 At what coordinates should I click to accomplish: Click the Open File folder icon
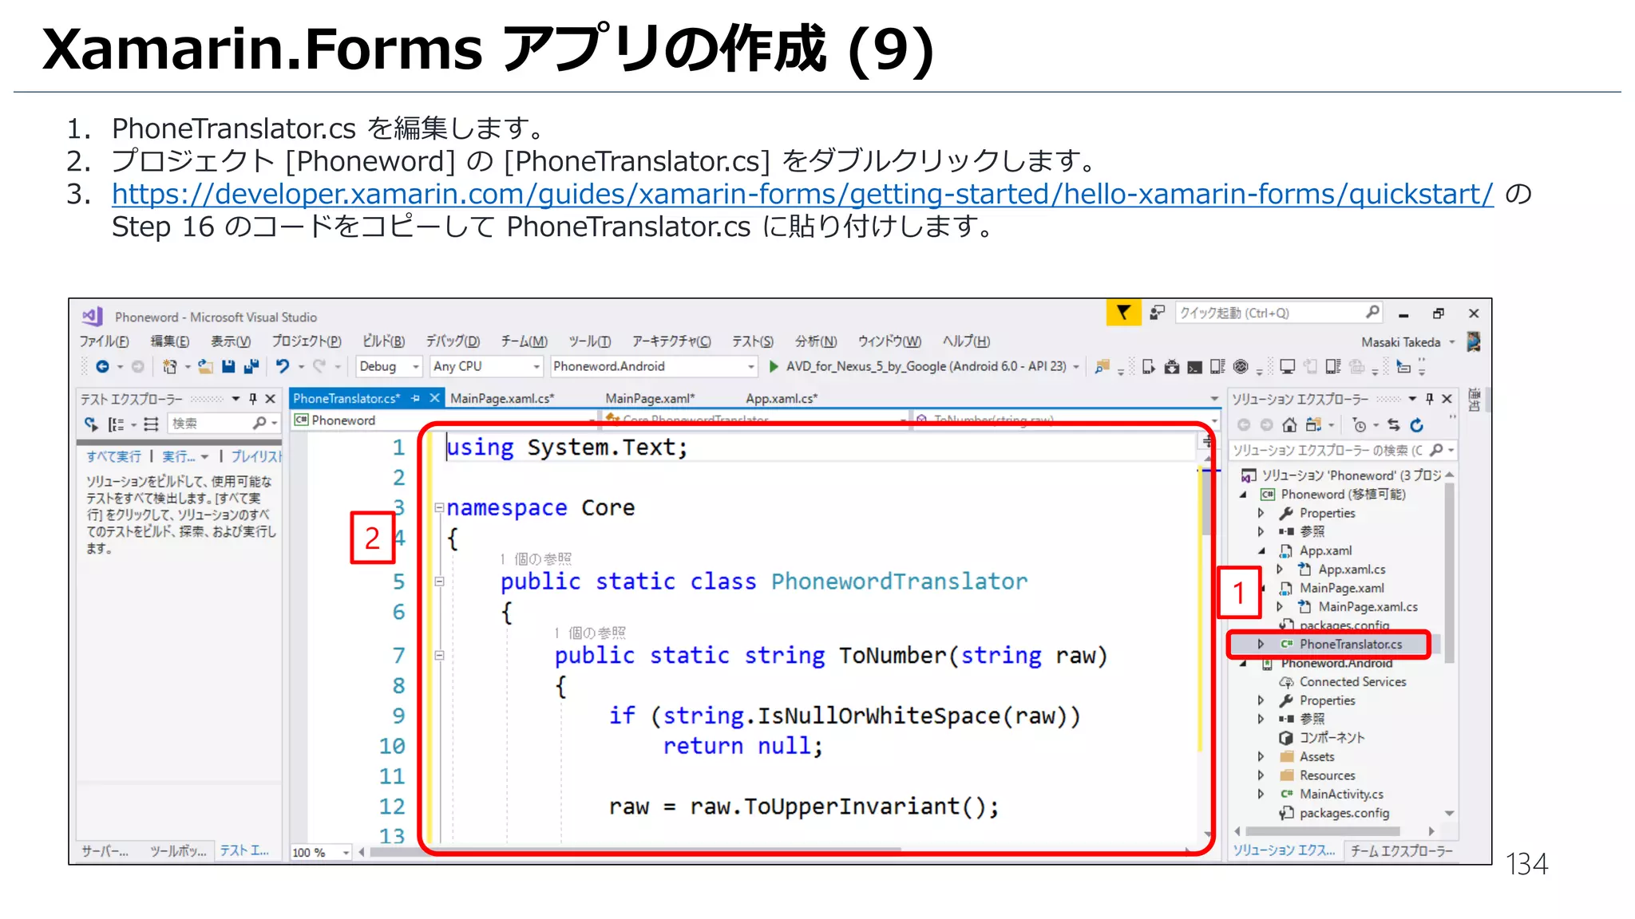(205, 366)
